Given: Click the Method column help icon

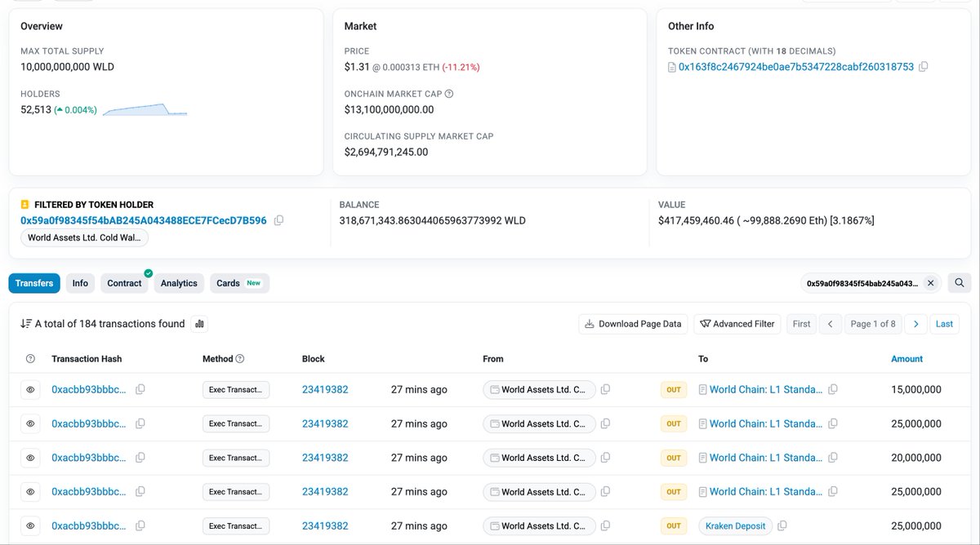Looking at the screenshot, I should pos(240,359).
